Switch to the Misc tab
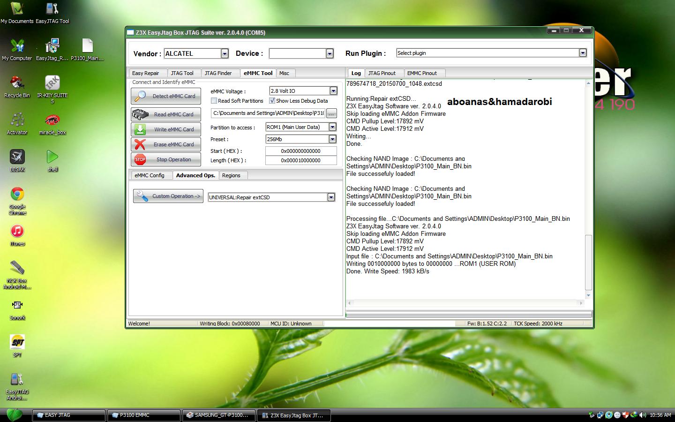 [286, 73]
